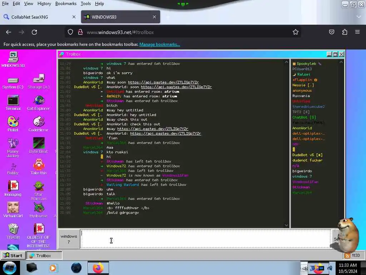Open the Firefox hamburger menu
Viewport: 366px width, 275px height.
[357, 32]
